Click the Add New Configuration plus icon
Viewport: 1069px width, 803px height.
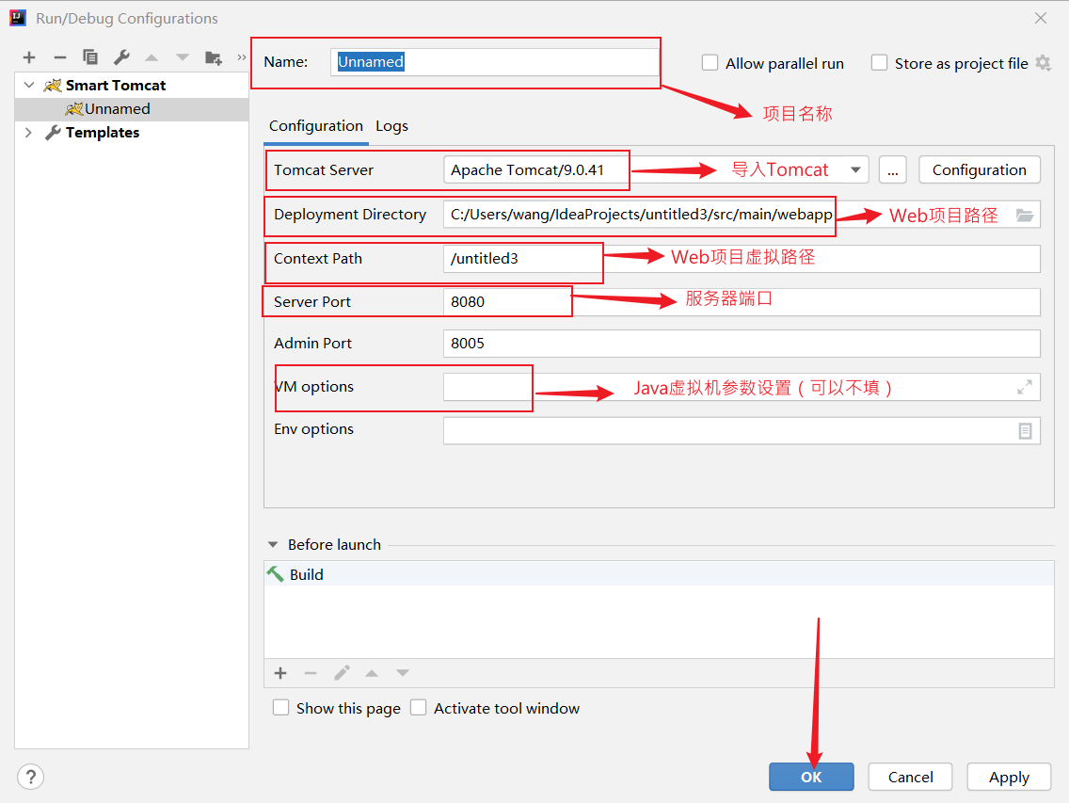tap(29, 57)
